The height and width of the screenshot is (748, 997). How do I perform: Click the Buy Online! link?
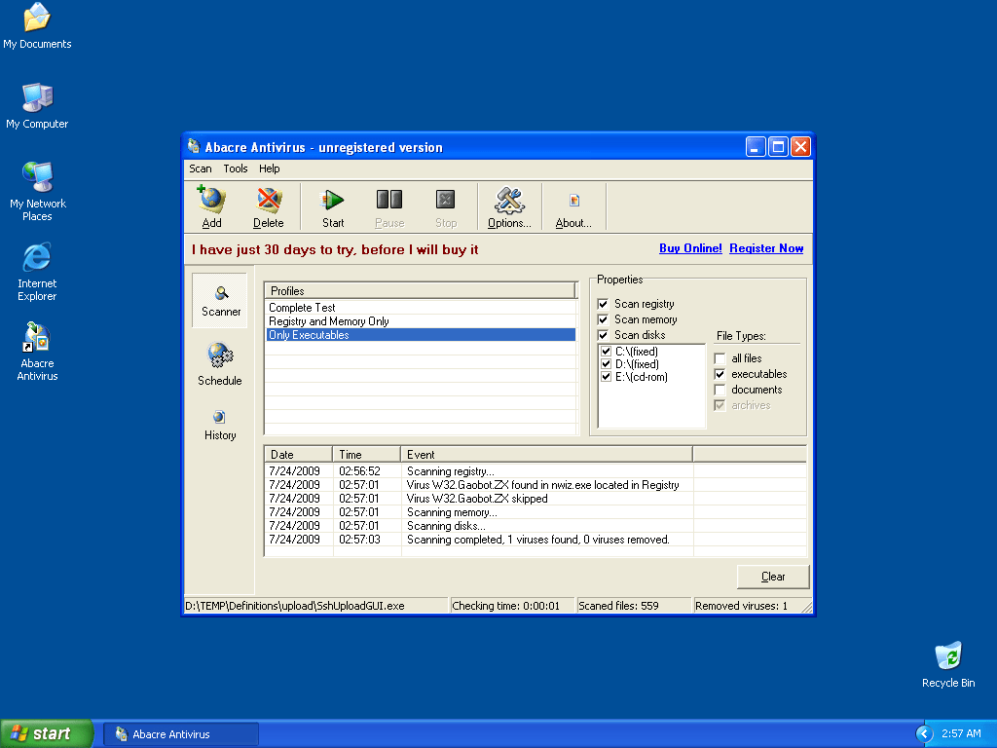(x=690, y=248)
